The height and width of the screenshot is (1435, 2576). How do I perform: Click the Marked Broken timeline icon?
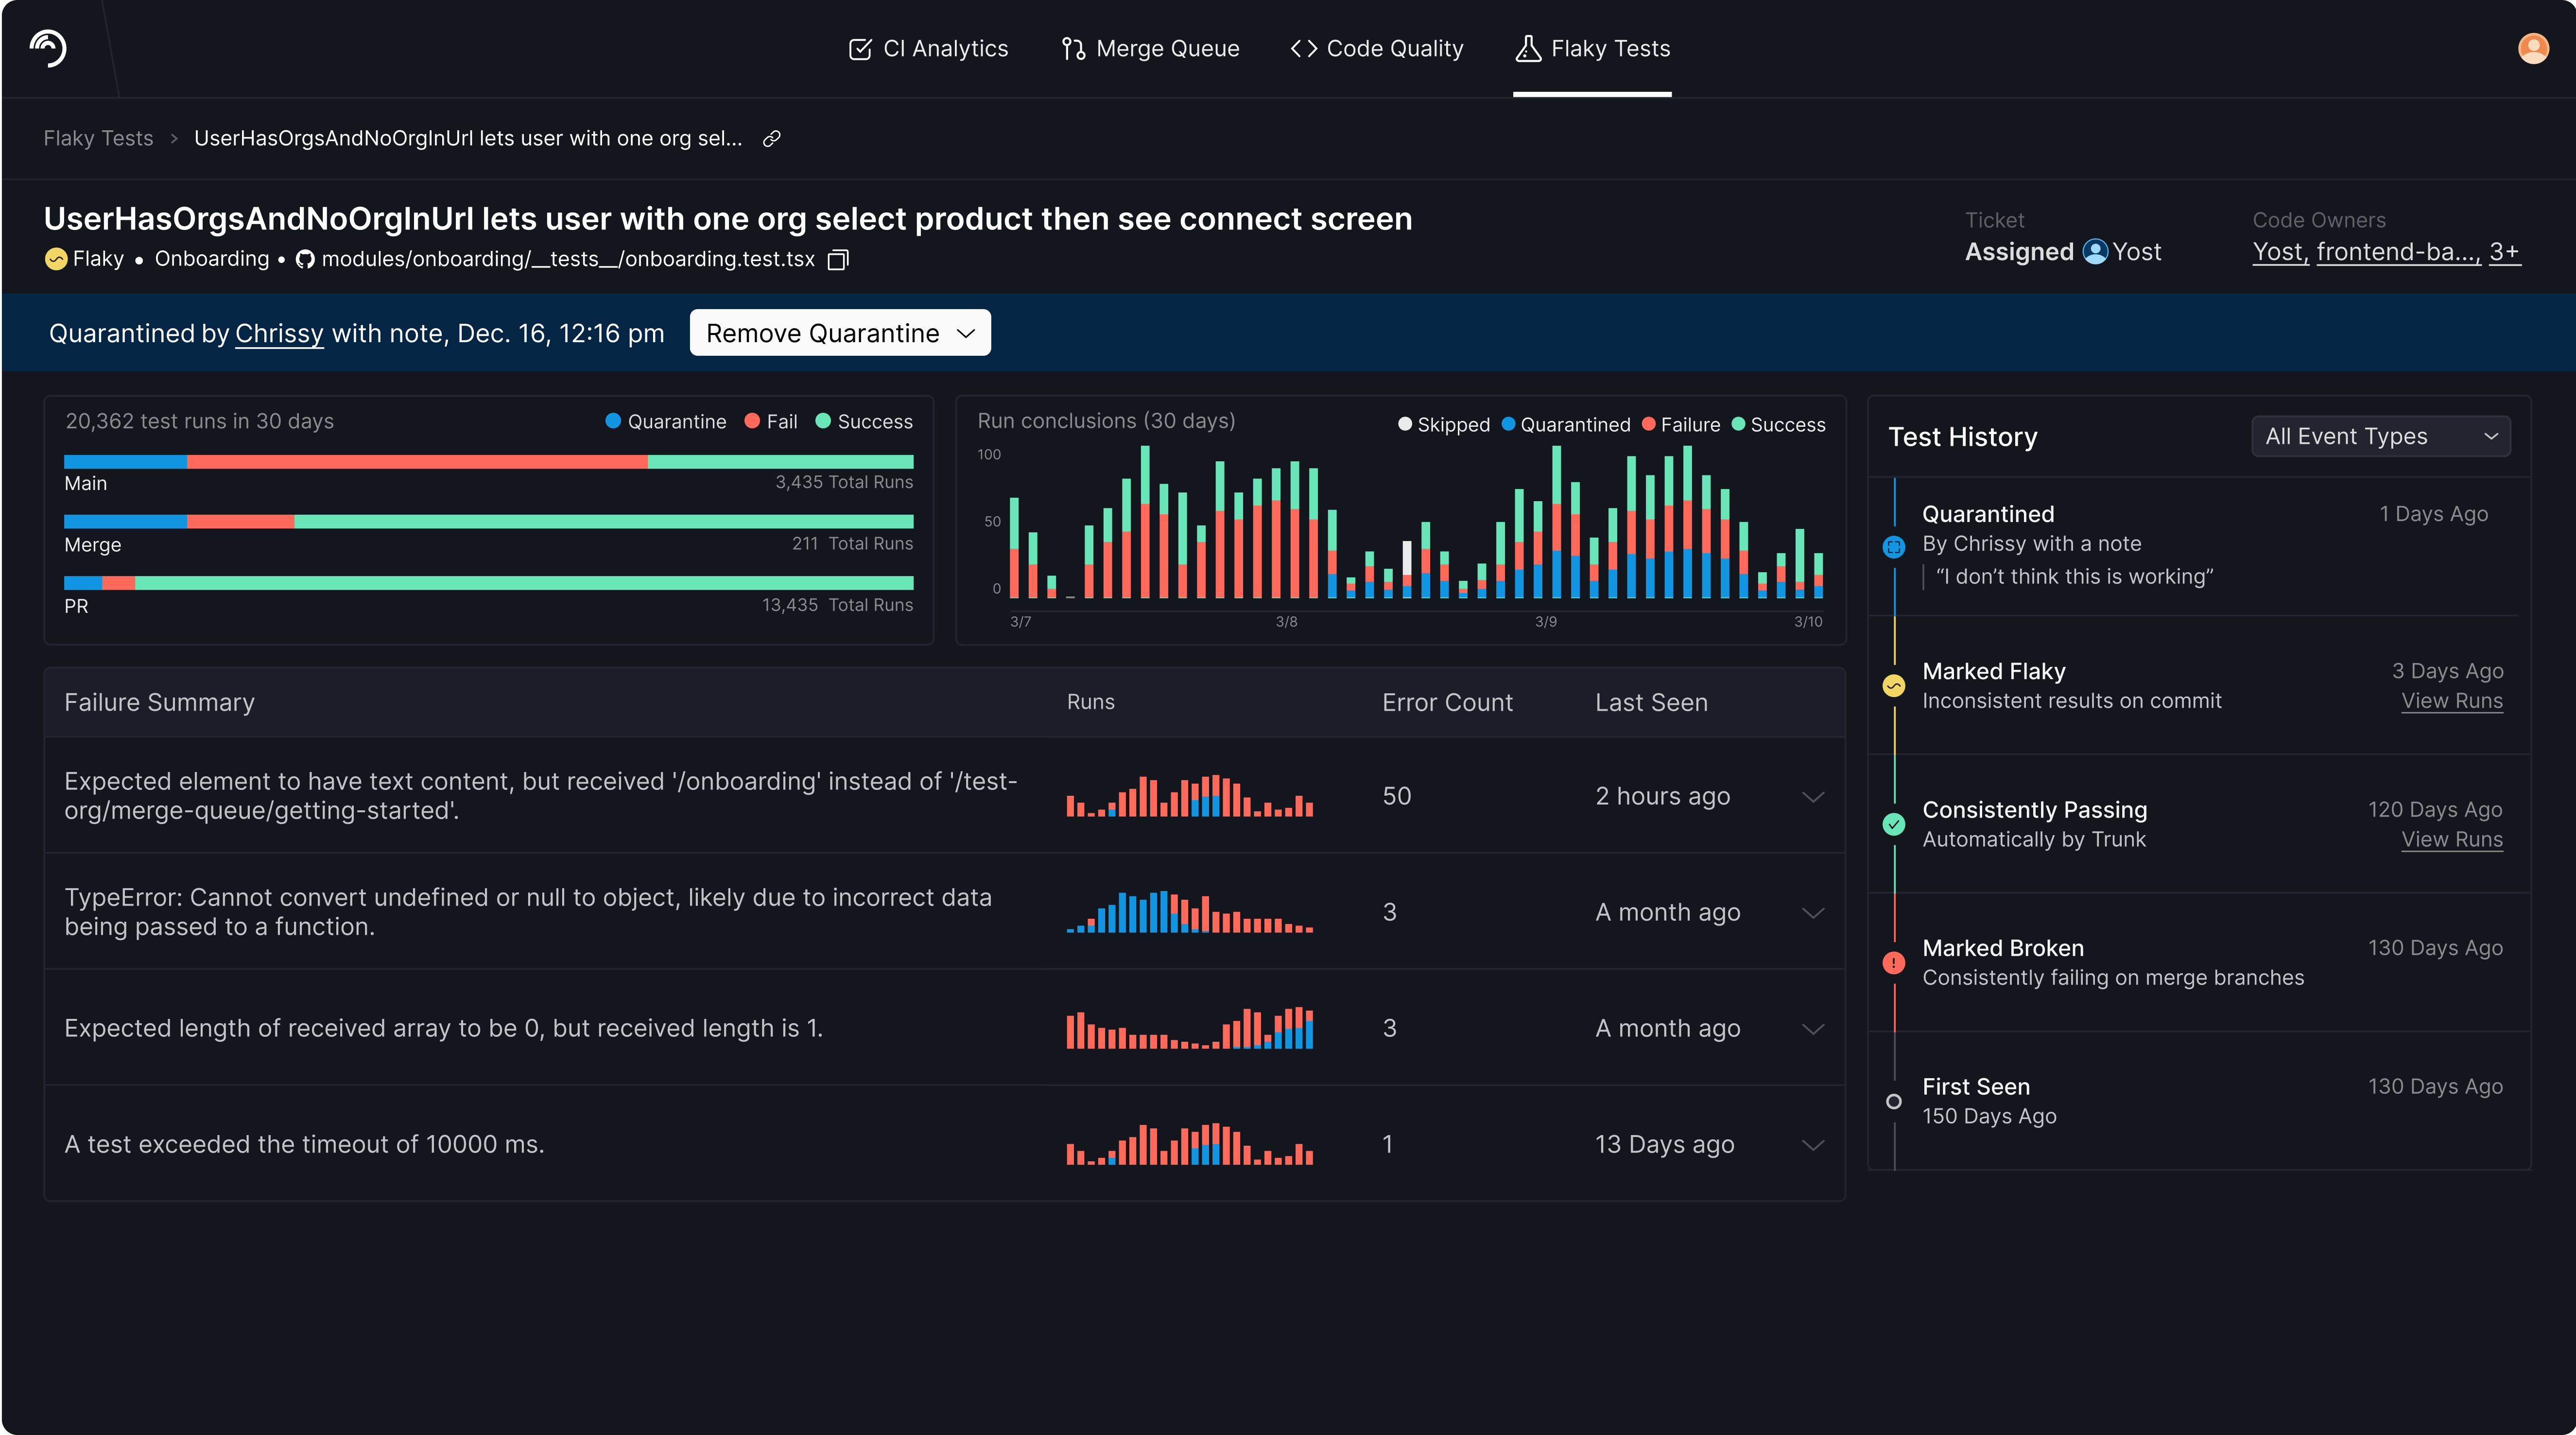1894,963
